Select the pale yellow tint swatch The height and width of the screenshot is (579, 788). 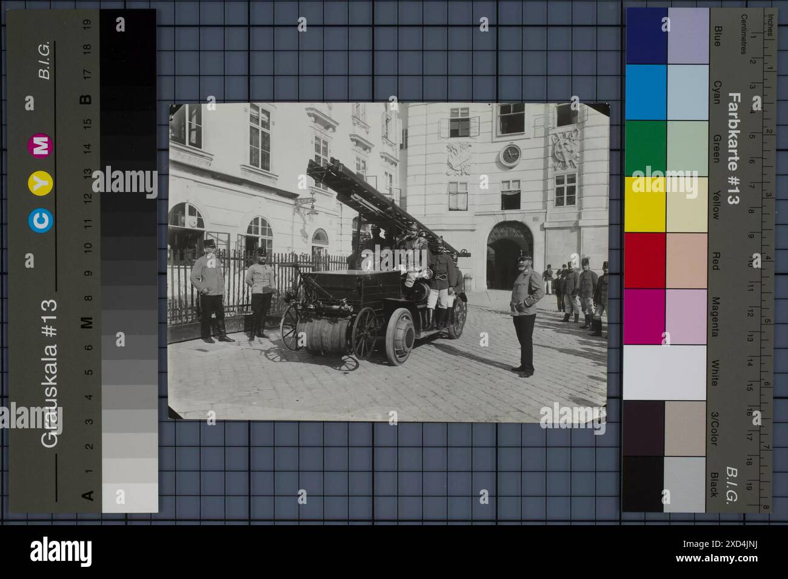[x=688, y=204]
